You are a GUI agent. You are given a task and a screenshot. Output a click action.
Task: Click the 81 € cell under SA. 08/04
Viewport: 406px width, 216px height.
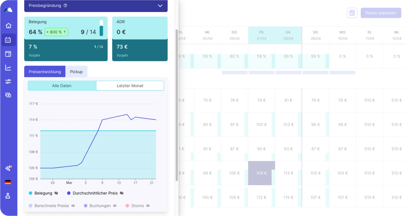coord(289,100)
